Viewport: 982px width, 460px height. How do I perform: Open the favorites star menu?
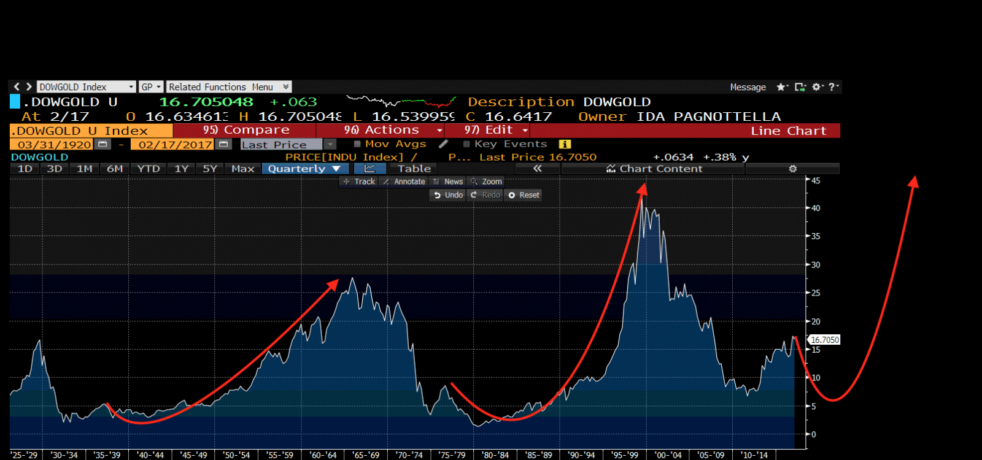tap(781, 87)
